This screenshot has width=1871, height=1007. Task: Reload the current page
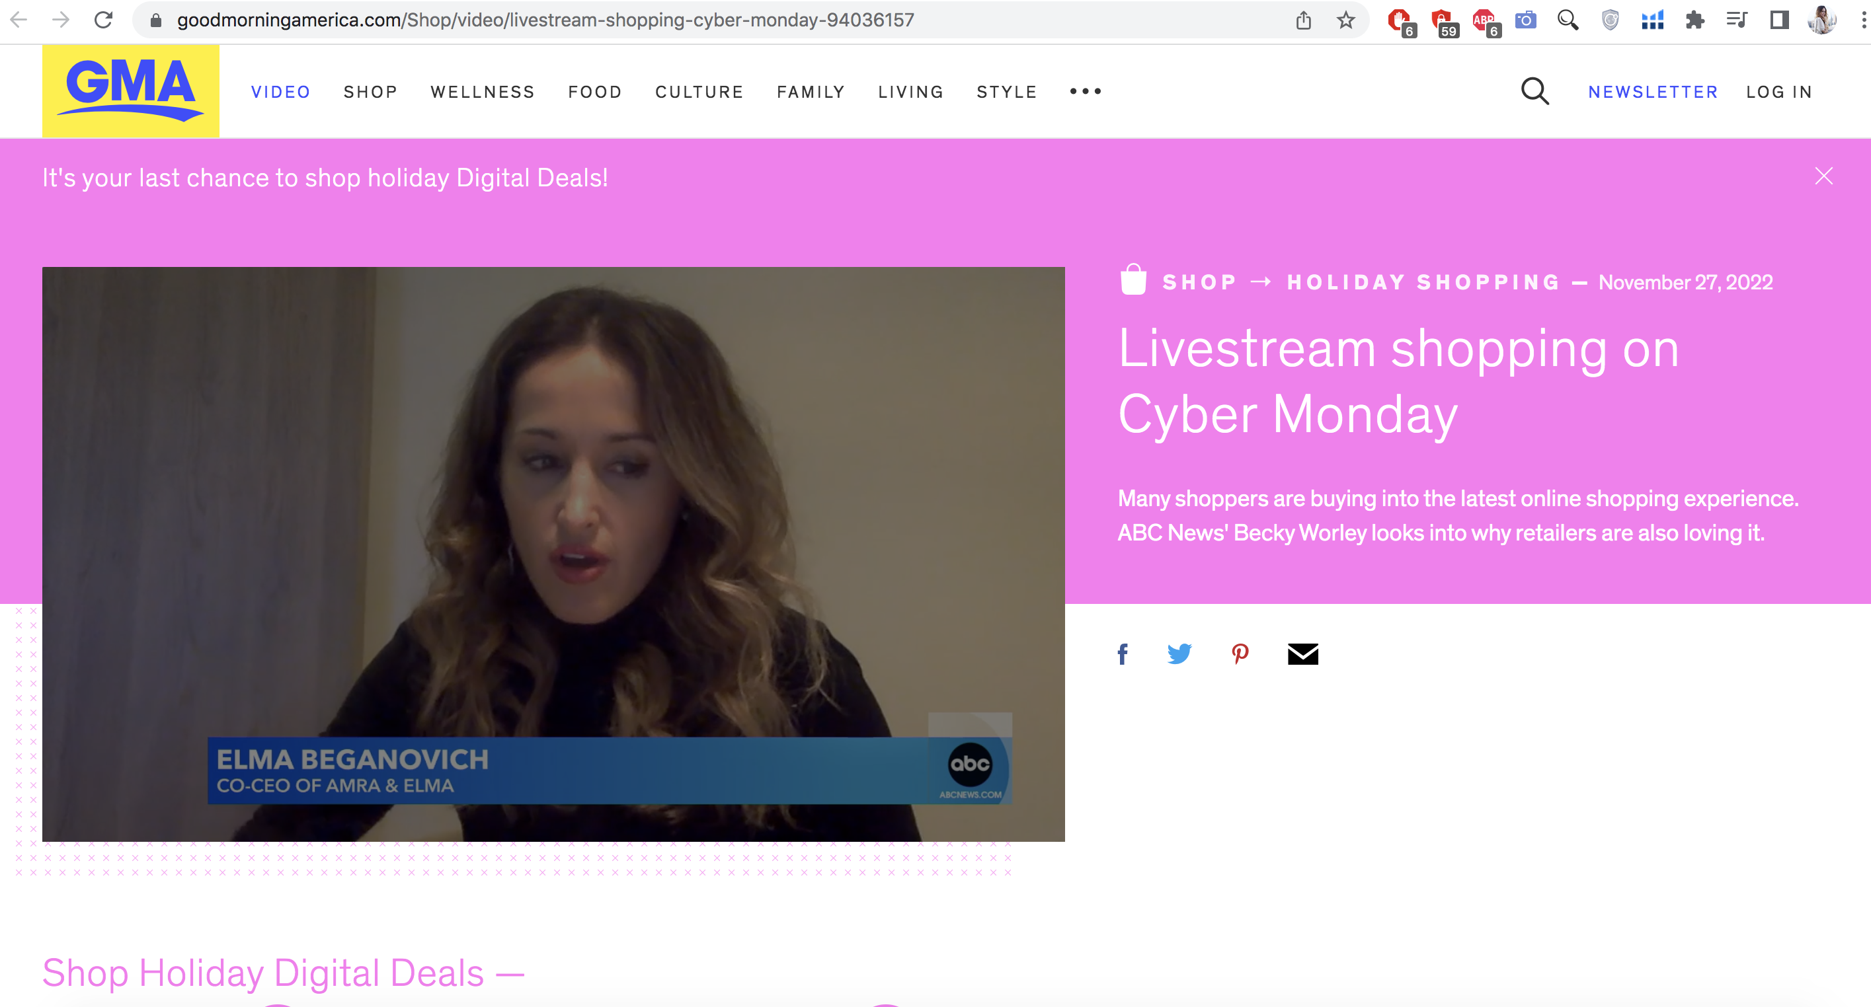104,20
